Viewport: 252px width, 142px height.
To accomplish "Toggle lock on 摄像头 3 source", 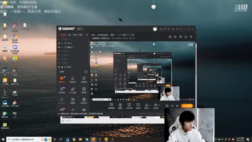I will (62, 47).
